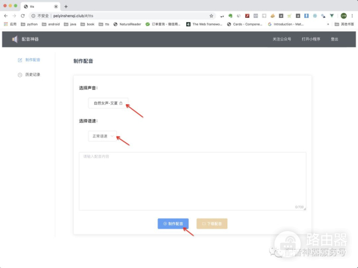Open the React devtools extension icon
358x268 pixels.
[315, 15]
